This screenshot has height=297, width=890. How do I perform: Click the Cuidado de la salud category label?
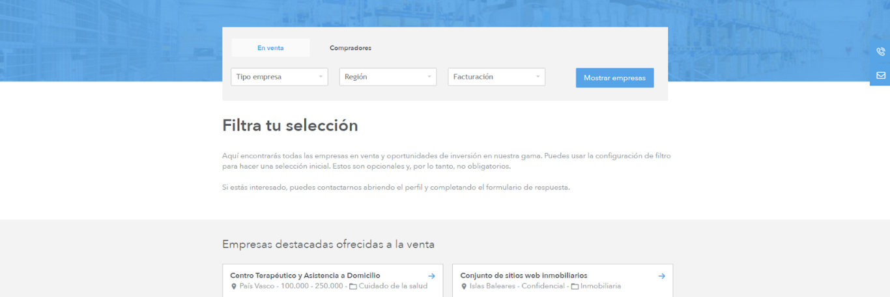pyautogui.click(x=393, y=286)
